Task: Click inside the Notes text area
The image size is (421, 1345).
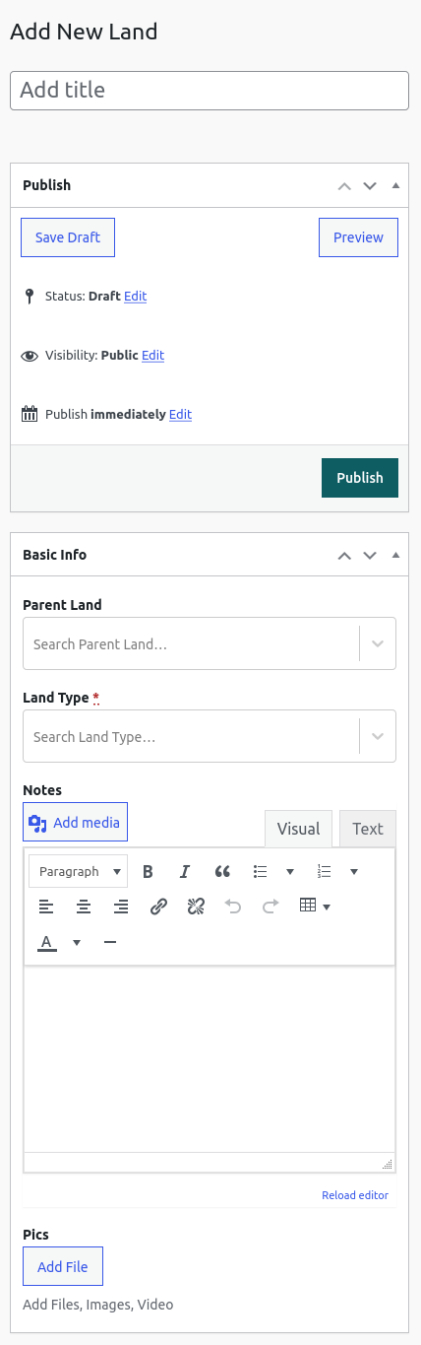Action: click(x=210, y=1059)
